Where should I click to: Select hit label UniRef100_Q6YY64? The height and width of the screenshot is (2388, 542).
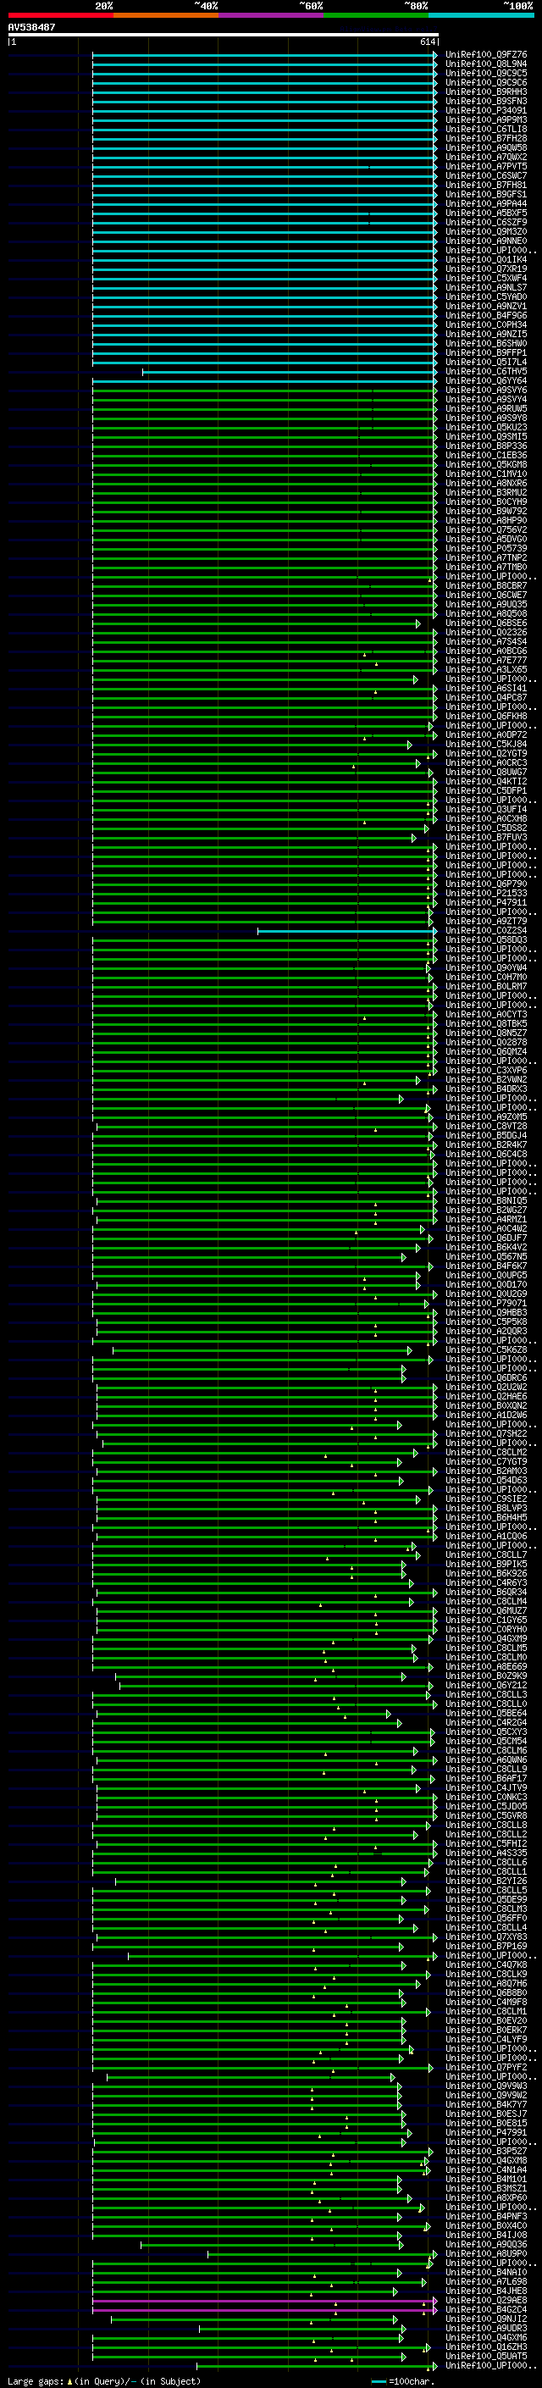click(486, 381)
